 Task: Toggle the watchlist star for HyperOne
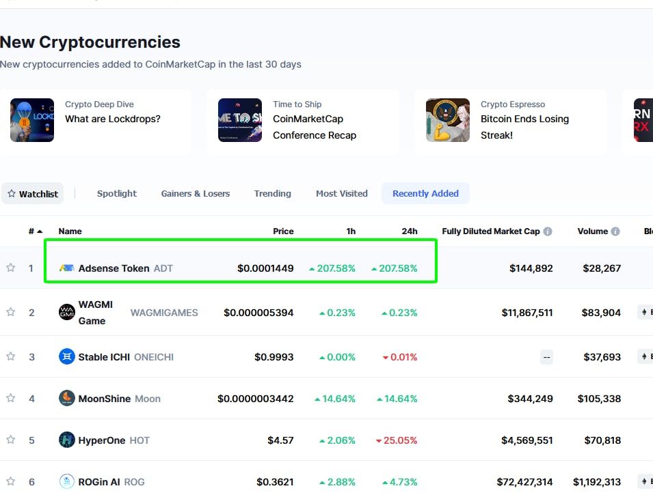[10, 440]
